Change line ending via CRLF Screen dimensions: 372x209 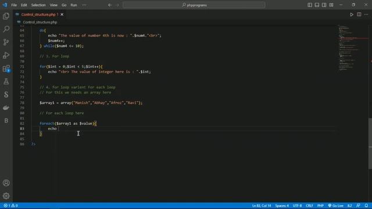coord(309,206)
